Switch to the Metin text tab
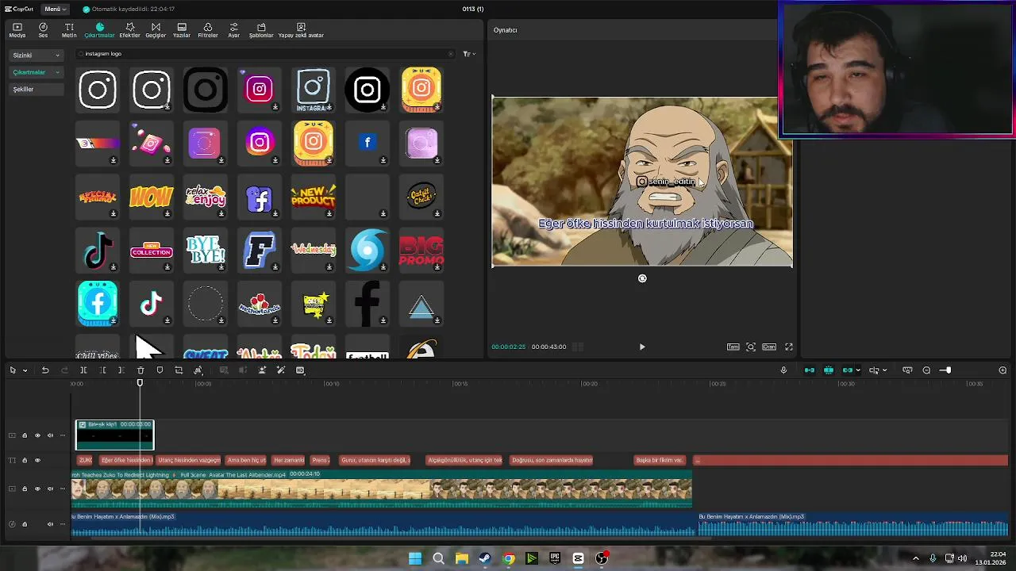 coord(69,30)
